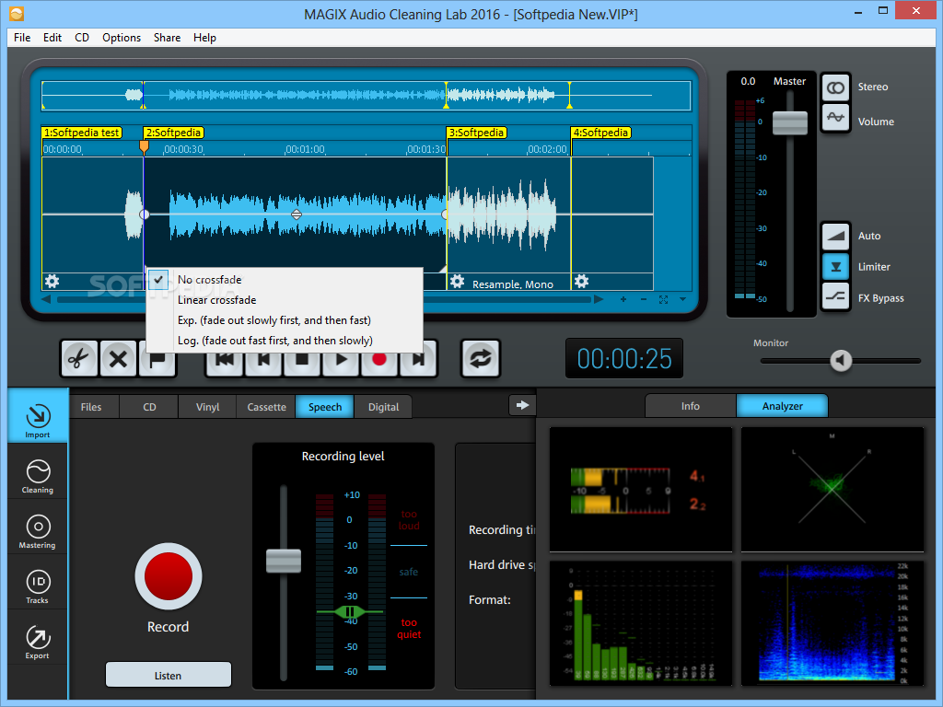The height and width of the screenshot is (707, 943).
Task: Click the 4:Softpedia track marker
Action: [600, 133]
